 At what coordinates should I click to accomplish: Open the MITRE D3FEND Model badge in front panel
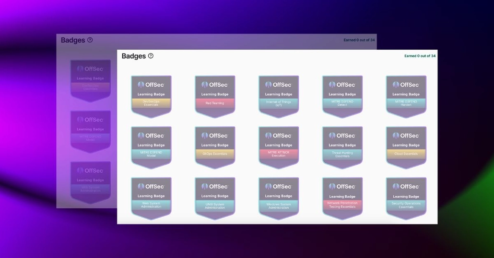(151, 147)
